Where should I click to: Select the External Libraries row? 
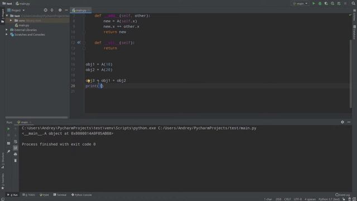[37, 30]
